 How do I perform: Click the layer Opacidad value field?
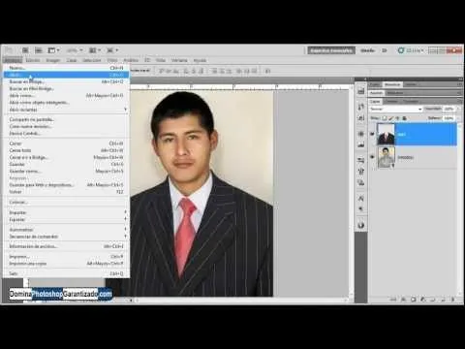pyautogui.click(x=449, y=109)
